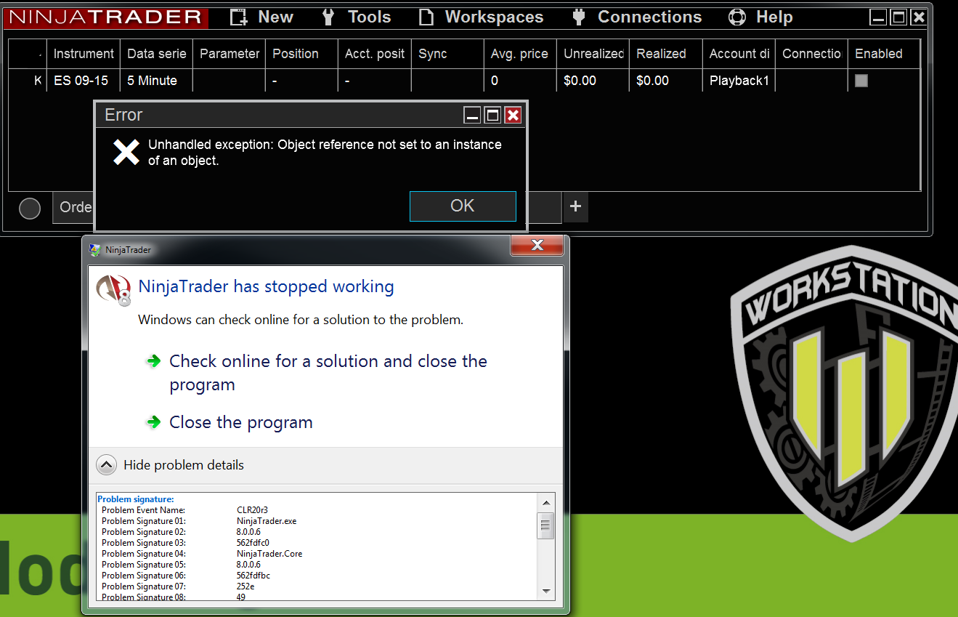Screen dimensions: 958x617
Task: Collapse 'Hide problem details' section
Action: coord(171,465)
